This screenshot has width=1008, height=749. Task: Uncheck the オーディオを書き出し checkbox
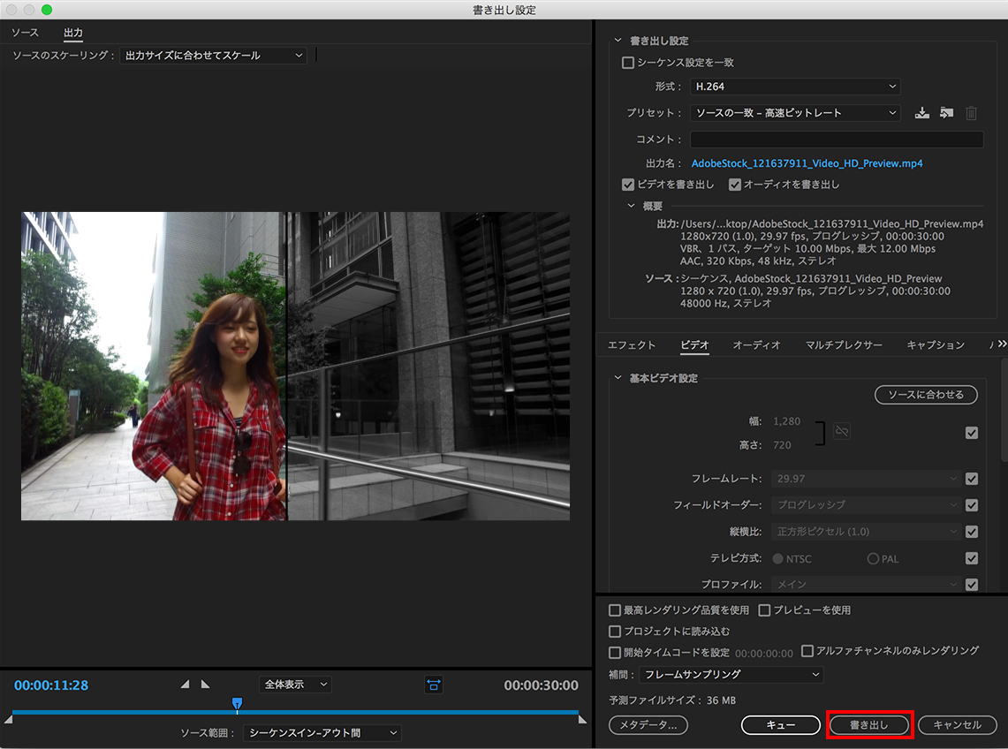click(735, 185)
